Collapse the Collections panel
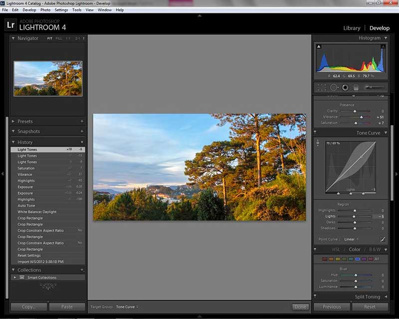 [13, 270]
